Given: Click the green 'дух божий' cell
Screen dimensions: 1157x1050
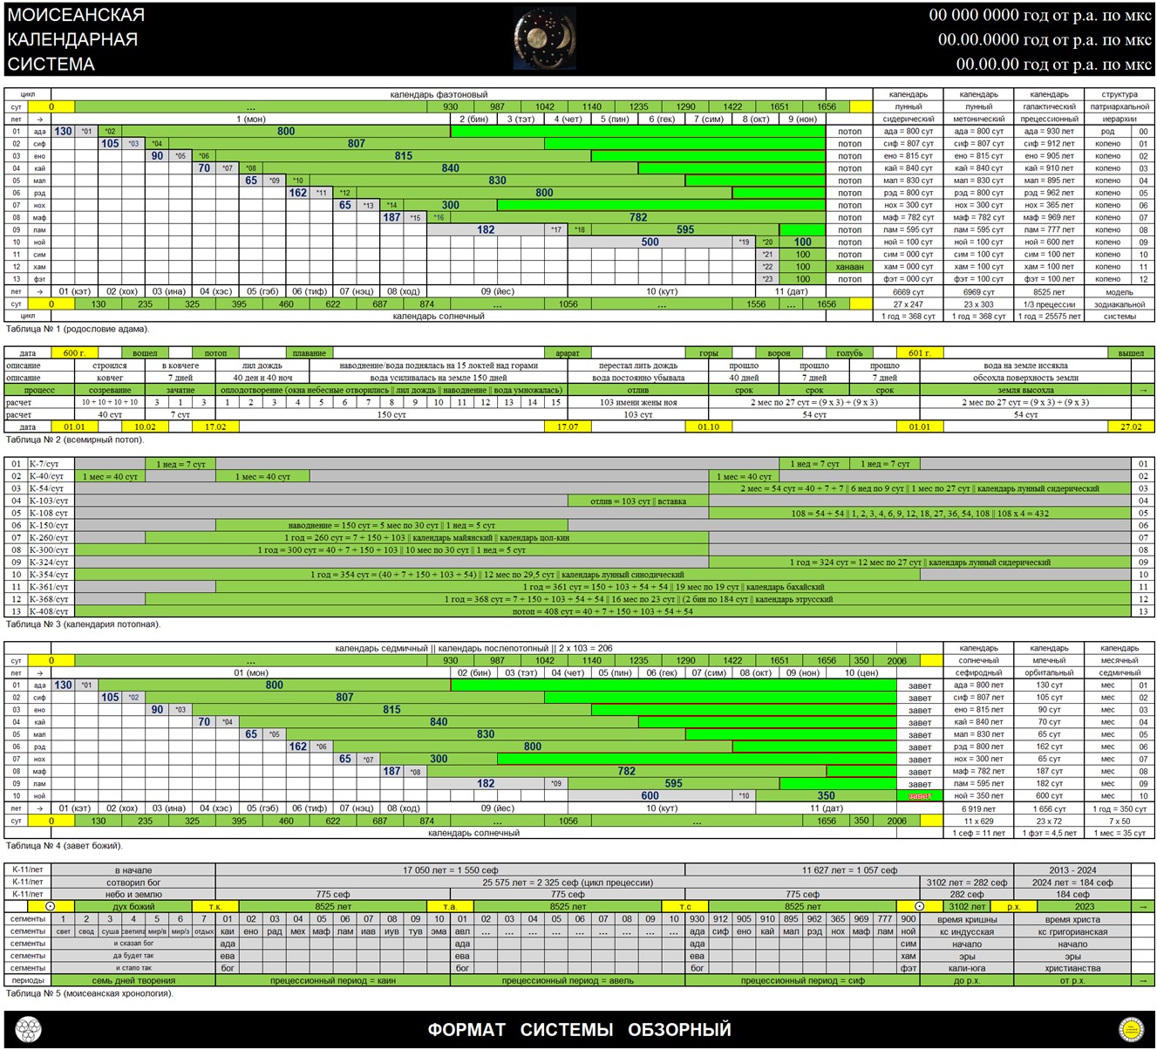Looking at the screenshot, I should [x=133, y=907].
